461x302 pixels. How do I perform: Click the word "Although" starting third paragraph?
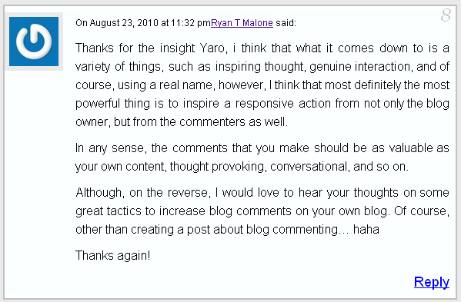click(100, 193)
